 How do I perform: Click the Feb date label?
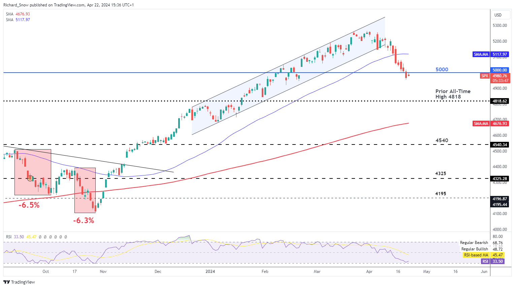265,272
